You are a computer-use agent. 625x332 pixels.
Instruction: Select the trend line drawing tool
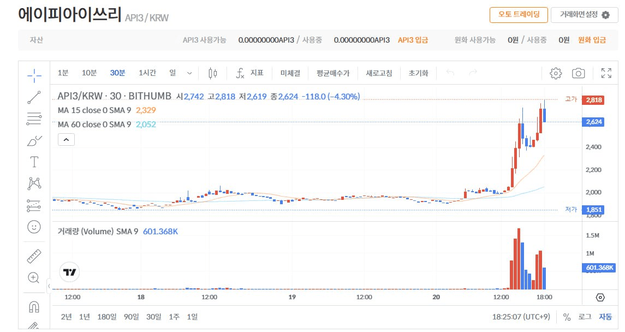pyautogui.click(x=34, y=97)
